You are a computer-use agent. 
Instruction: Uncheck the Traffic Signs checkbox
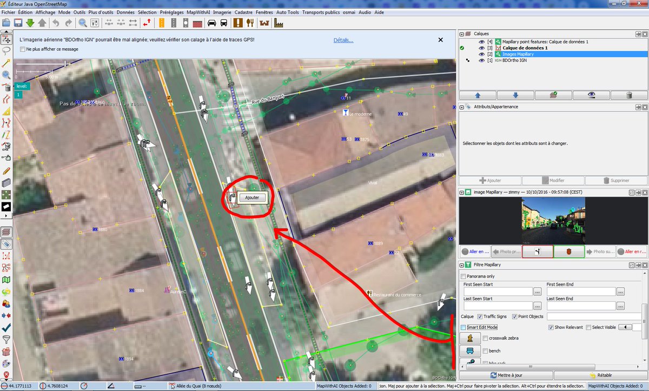click(479, 316)
